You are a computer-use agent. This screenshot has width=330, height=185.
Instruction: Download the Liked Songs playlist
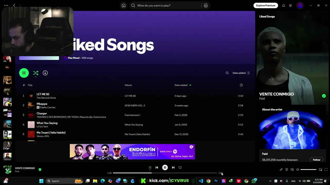click(45, 73)
